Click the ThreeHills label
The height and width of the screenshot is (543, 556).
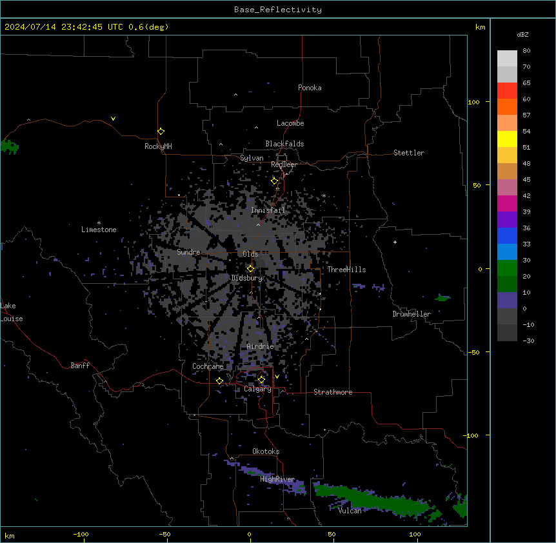click(346, 270)
